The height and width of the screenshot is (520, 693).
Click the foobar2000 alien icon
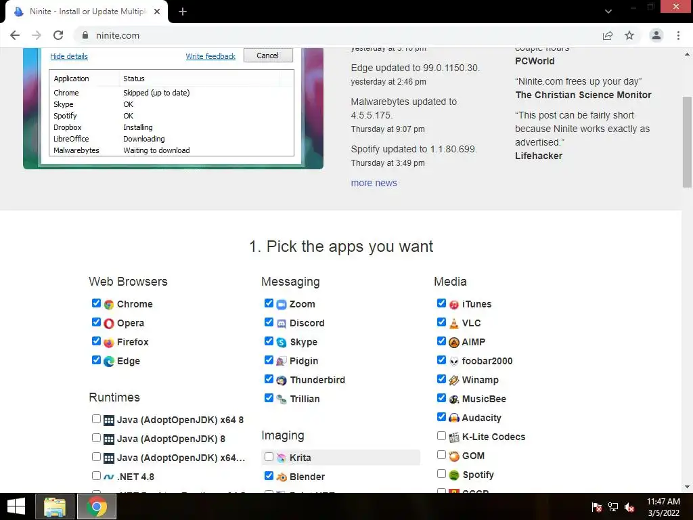pos(454,362)
